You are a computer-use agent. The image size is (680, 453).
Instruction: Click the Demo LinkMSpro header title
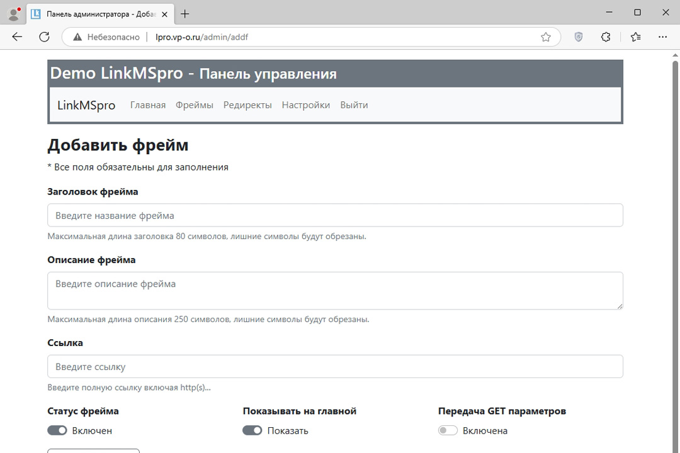(x=193, y=73)
